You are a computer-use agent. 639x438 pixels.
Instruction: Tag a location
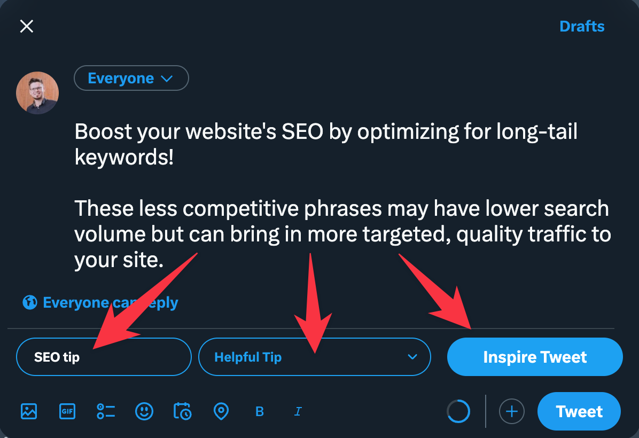click(x=221, y=411)
